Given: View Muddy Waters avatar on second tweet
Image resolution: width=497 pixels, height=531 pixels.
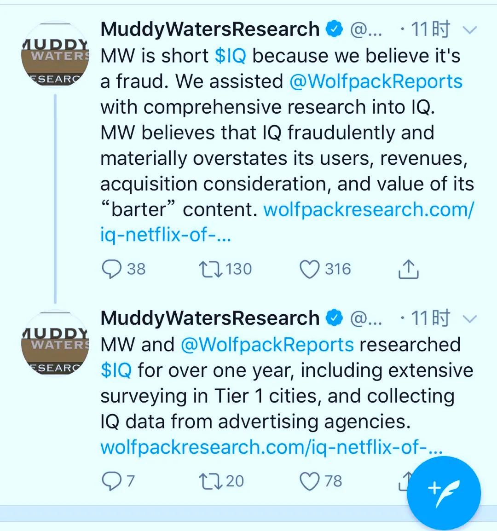Looking at the screenshot, I should [x=55, y=343].
